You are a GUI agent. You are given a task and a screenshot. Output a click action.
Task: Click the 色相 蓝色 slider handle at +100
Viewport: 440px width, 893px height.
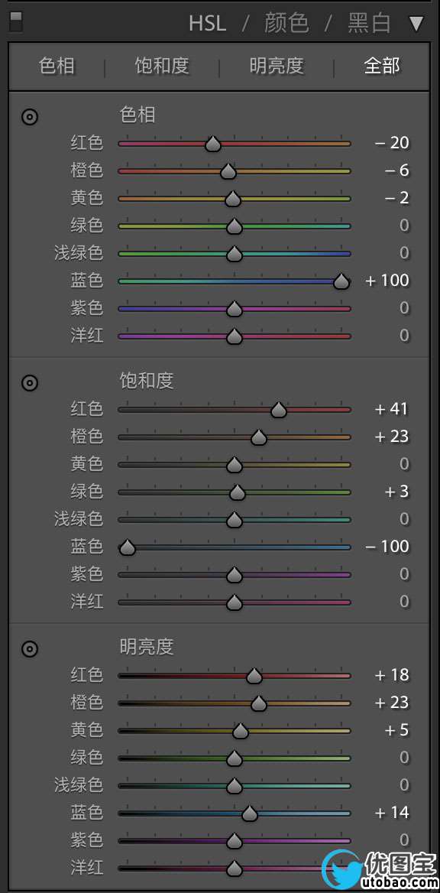[x=341, y=281]
